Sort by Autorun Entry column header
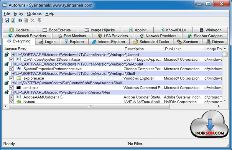The image size is (232, 150). point(63,49)
